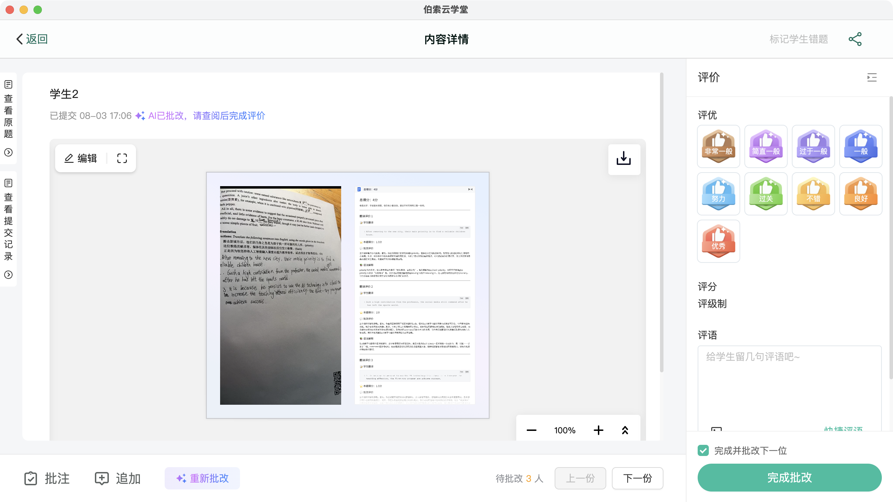Select the 优秀 rating badge

tap(718, 241)
